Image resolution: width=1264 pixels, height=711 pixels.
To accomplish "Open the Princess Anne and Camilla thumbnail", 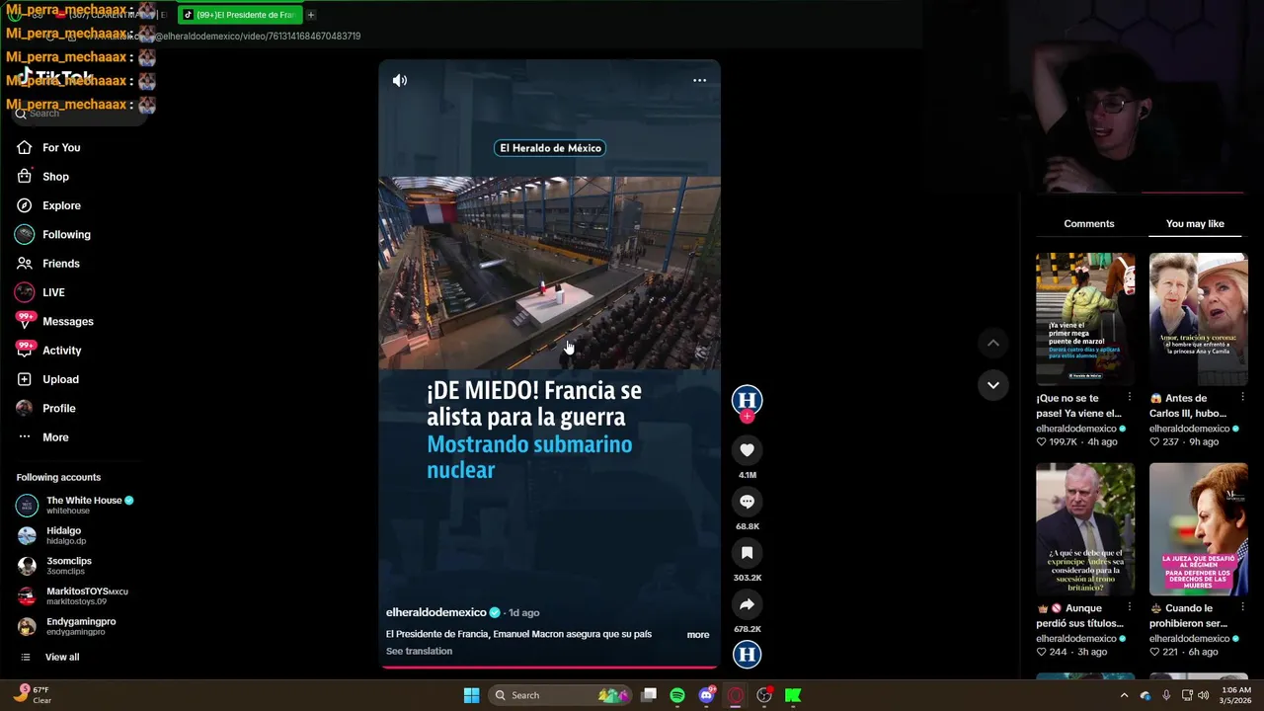I will [x=1198, y=319].
